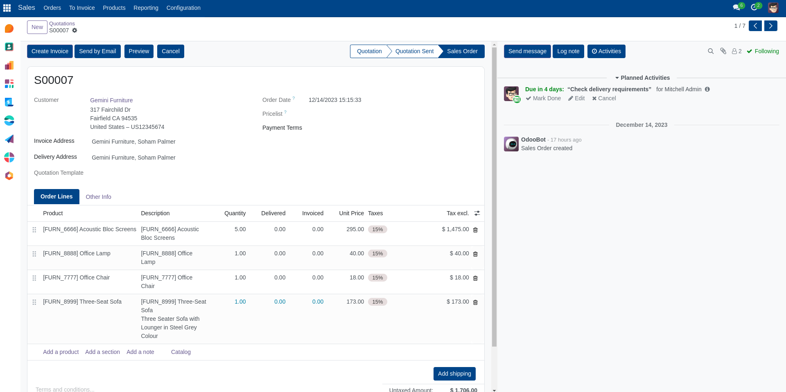Screen dimensions: 786x392
Task: Collapse the Planned Activities section
Action: tap(642, 78)
